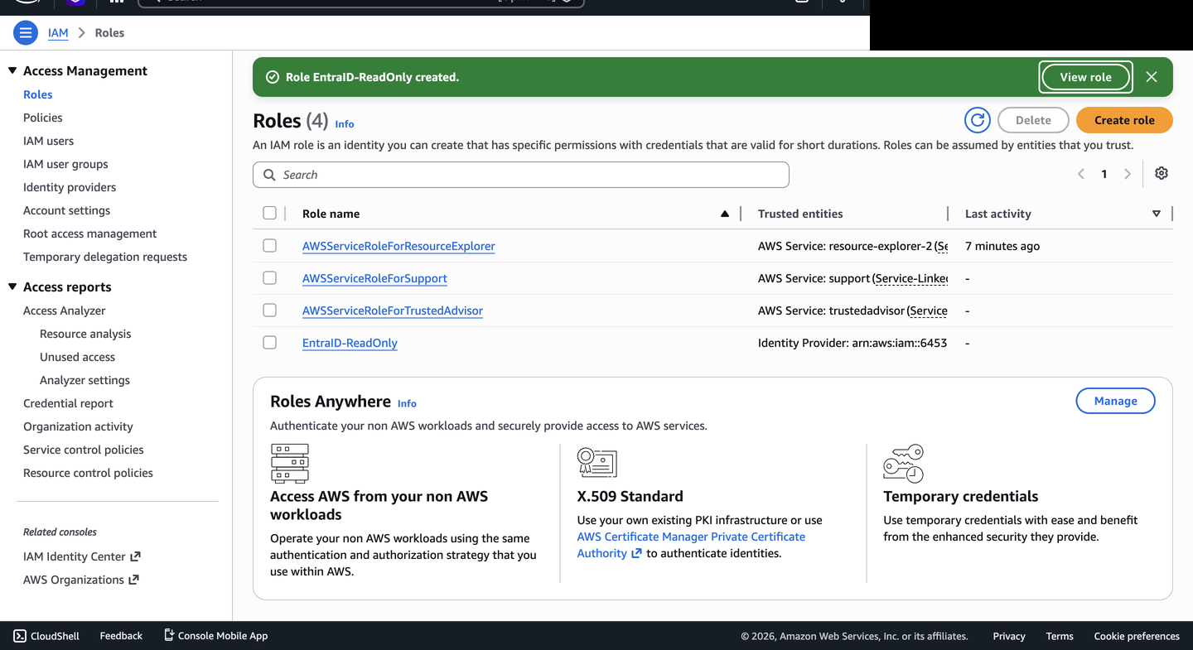The image size is (1193, 650).
Task: Open Info link next to Roles heading
Action: pos(345,124)
